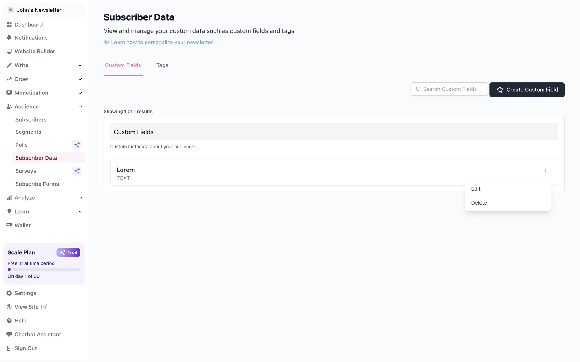
Task: Open Learn how to personalize newsletter link
Action: (162, 42)
